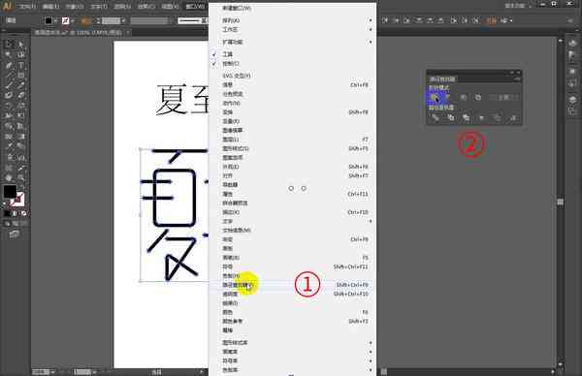582x376 pixels.
Task: Select the Type tool
Action: tap(21, 65)
